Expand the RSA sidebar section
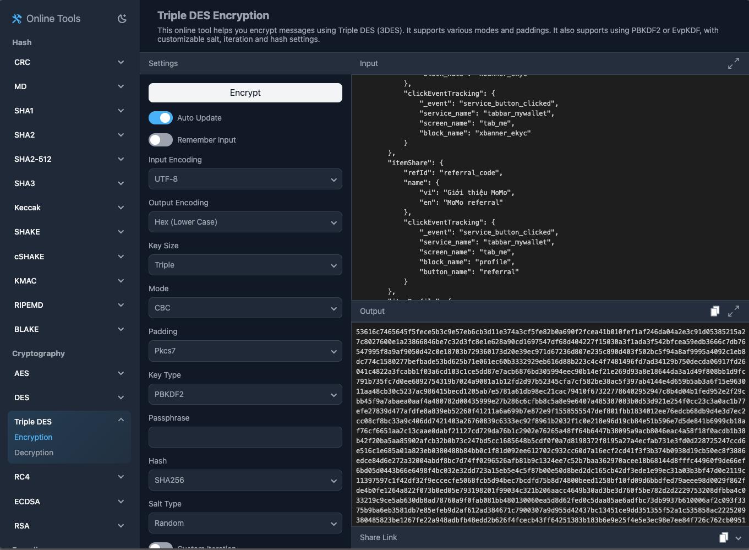Screen dimensions: 749x550 (69, 526)
